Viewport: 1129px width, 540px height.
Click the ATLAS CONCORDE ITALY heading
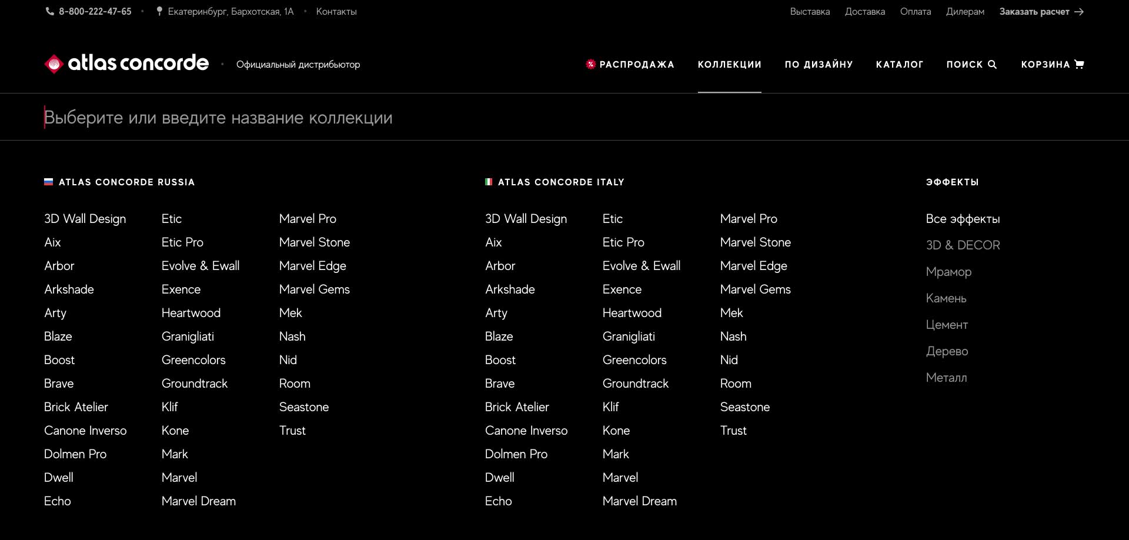click(561, 182)
